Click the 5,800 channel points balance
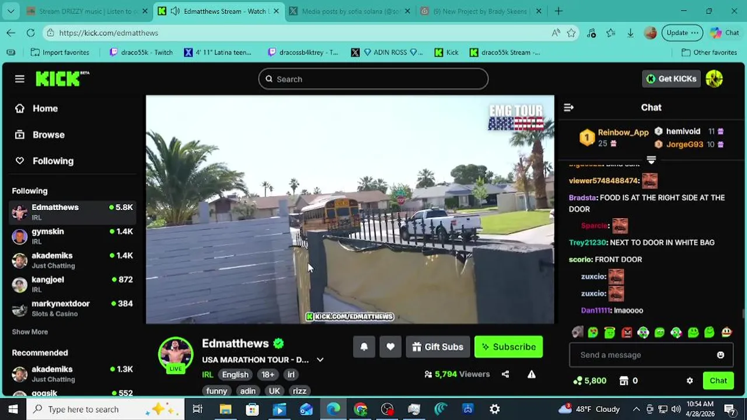 590,380
